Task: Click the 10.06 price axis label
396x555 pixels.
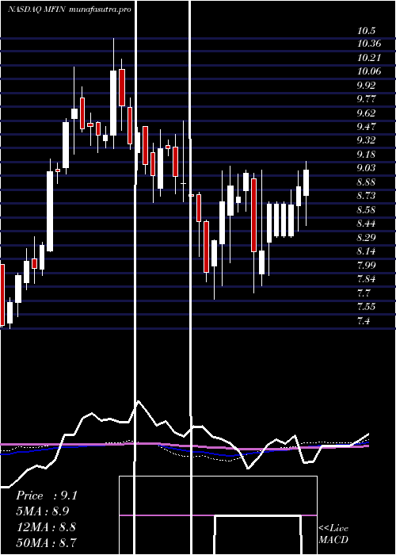Action: click(369, 71)
